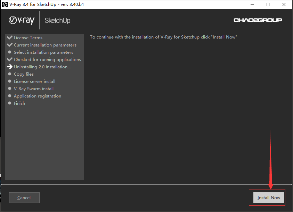Click the SketchUp text in header

(x=57, y=20)
